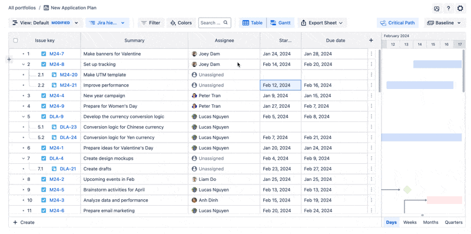Click Liam Do avatar on M24-2 row
This screenshot has width=471, height=234.
194,179
